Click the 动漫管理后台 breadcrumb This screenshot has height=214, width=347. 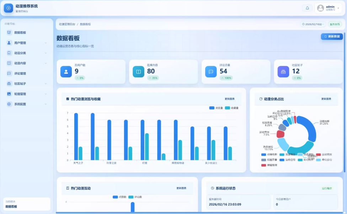[x=67, y=24]
